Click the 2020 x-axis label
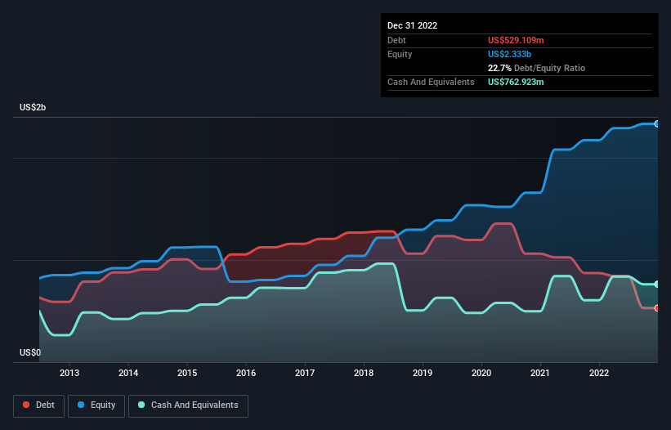 [x=481, y=373]
